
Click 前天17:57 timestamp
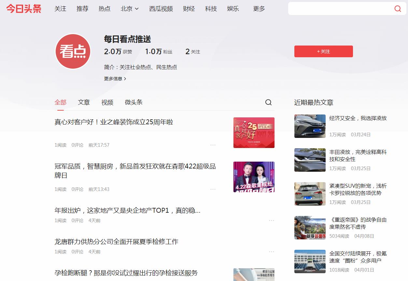pos(99,145)
